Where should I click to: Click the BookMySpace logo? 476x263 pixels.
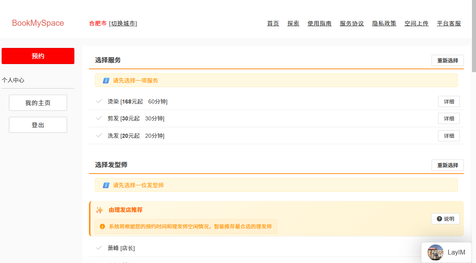[38, 23]
